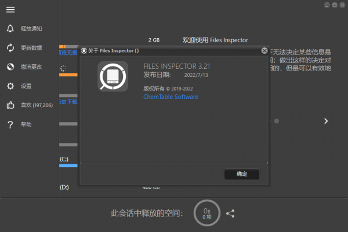Screen dimensions: 348x232
Task: Confirm the About dialog with 确定
Action: point(242,174)
